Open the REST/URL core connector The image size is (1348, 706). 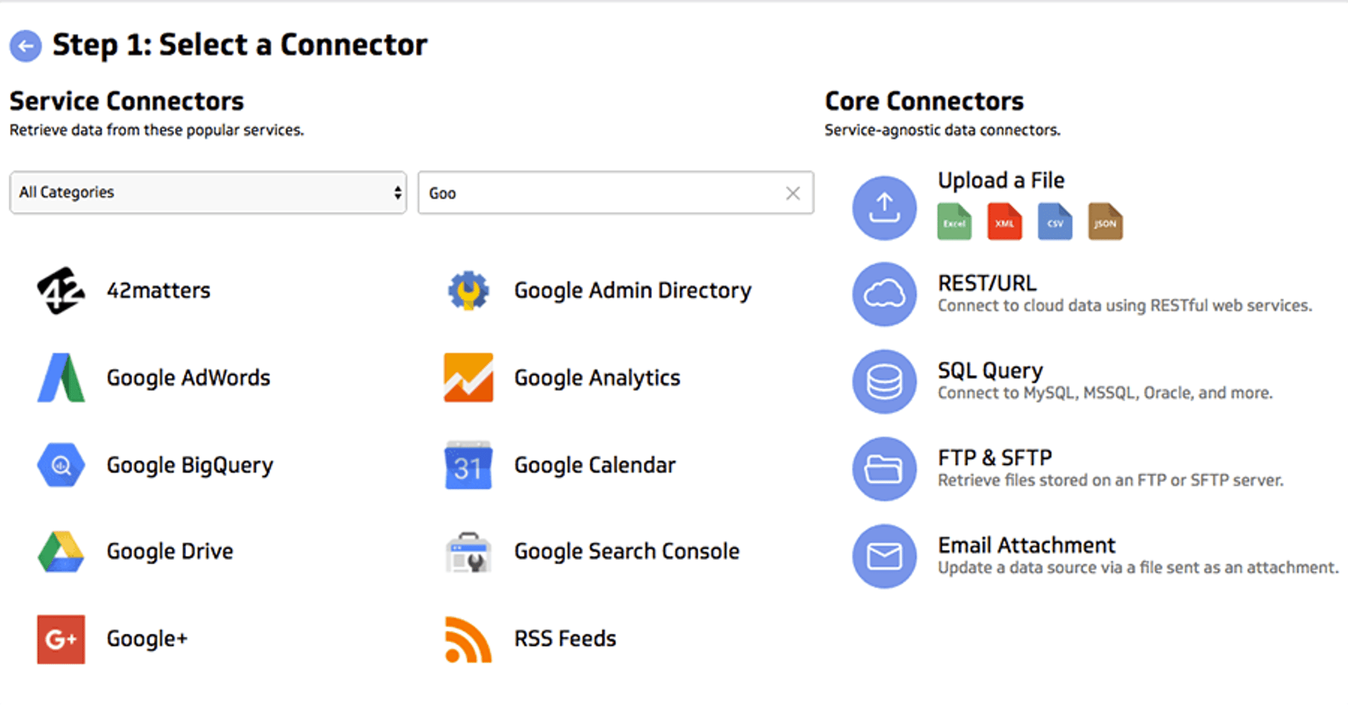coord(884,295)
